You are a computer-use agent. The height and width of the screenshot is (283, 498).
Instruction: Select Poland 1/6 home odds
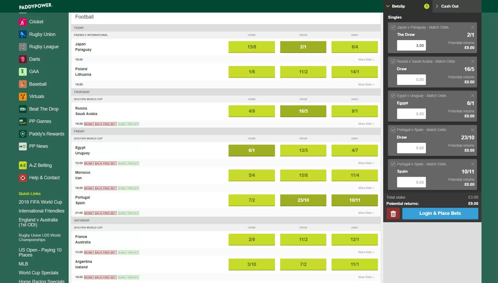coord(252,72)
